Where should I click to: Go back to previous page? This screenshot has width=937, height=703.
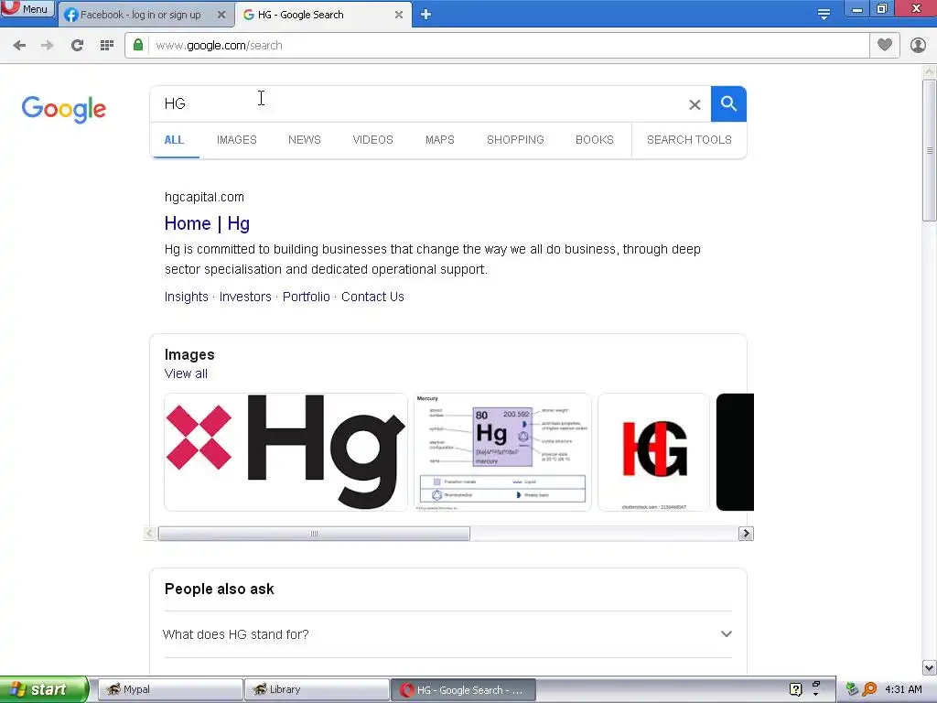[x=19, y=46]
